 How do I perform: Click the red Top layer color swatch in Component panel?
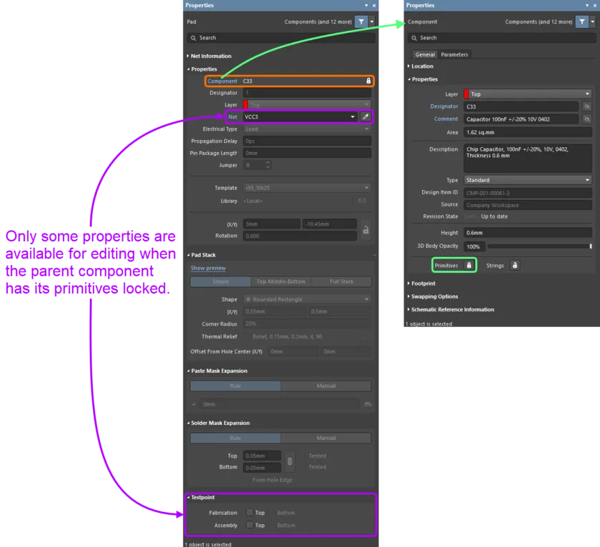click(x=466, y=94)
